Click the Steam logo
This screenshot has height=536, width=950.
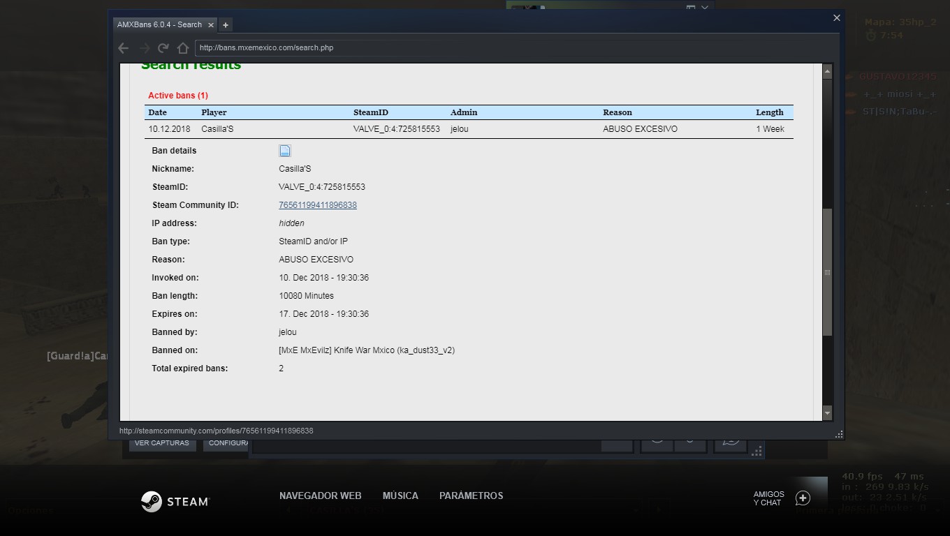175,501
